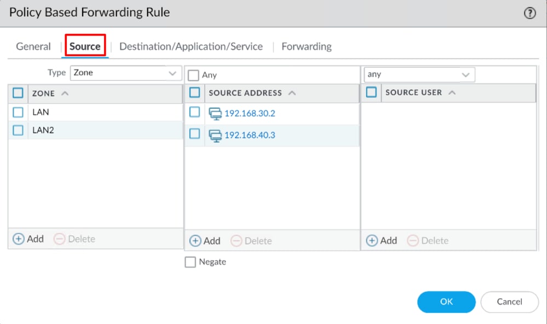547x324 pixels.
Task: Click the Delete button under the Source User list
Action: [x=428, y=241]
